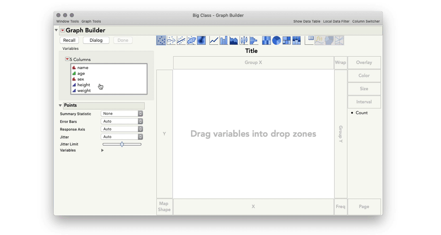This screenshot has height=235, width=441.
Task: Choose the Line of Fit icon
Action: click(181, 40)
